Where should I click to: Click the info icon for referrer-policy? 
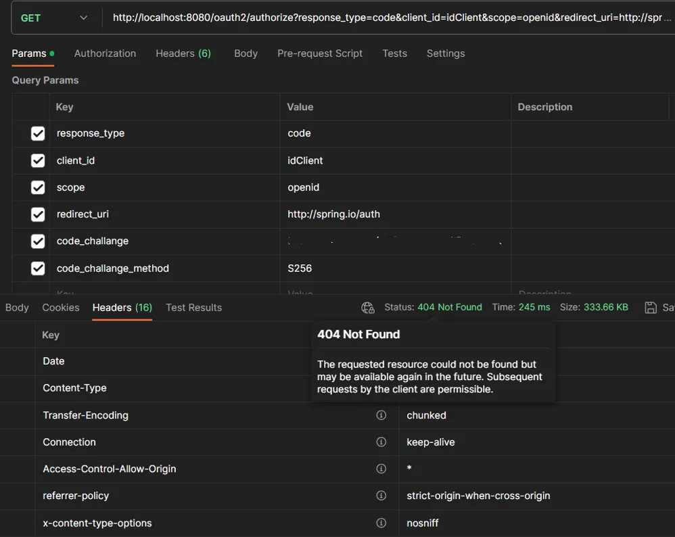pyautogui.click(x=381, y=496)
